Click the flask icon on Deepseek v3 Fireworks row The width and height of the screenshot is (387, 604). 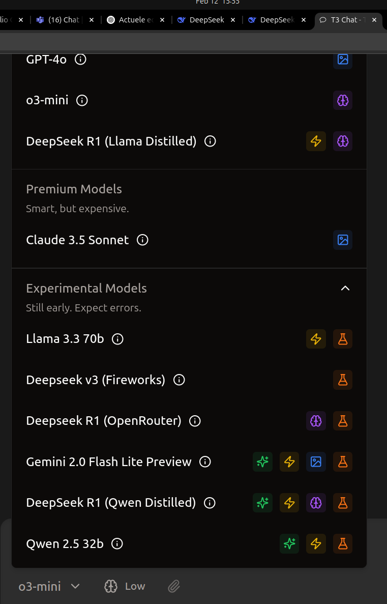343,380
